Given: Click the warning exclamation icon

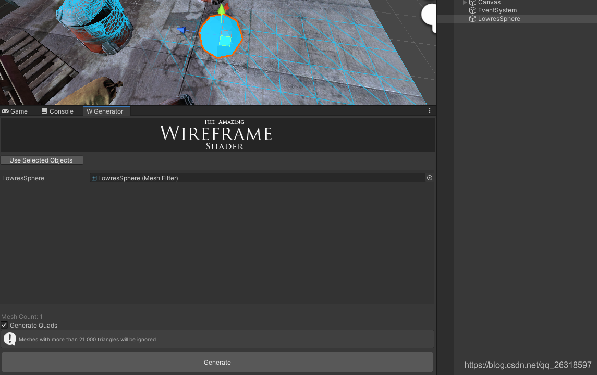Looking at the screenshot, I should point(9,339).
